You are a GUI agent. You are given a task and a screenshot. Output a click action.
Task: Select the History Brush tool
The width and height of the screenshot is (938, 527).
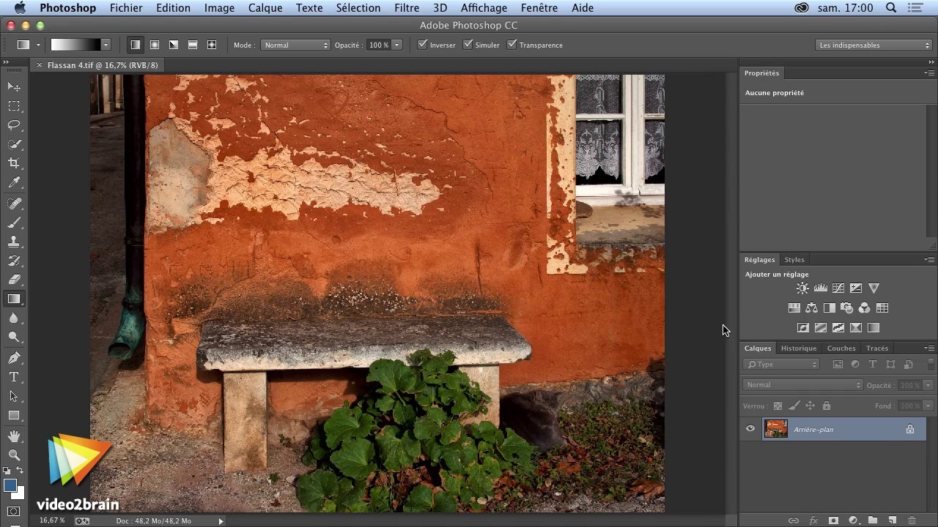[14, 260]
